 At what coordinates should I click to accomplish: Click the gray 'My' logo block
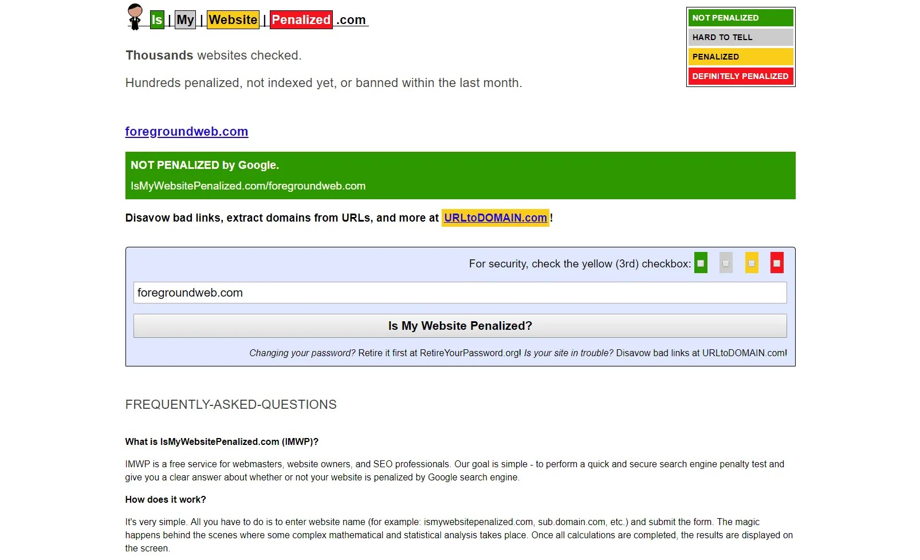(x=185, y=19)
